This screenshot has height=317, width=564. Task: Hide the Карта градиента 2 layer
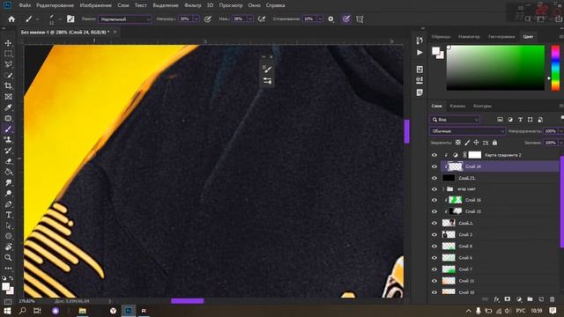point(434,155)
